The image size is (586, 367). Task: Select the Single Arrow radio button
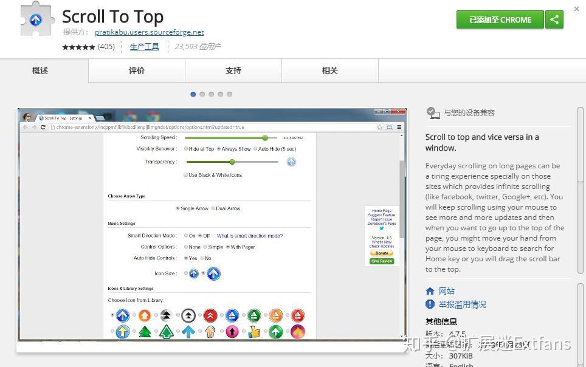click(x=178, y=208)
